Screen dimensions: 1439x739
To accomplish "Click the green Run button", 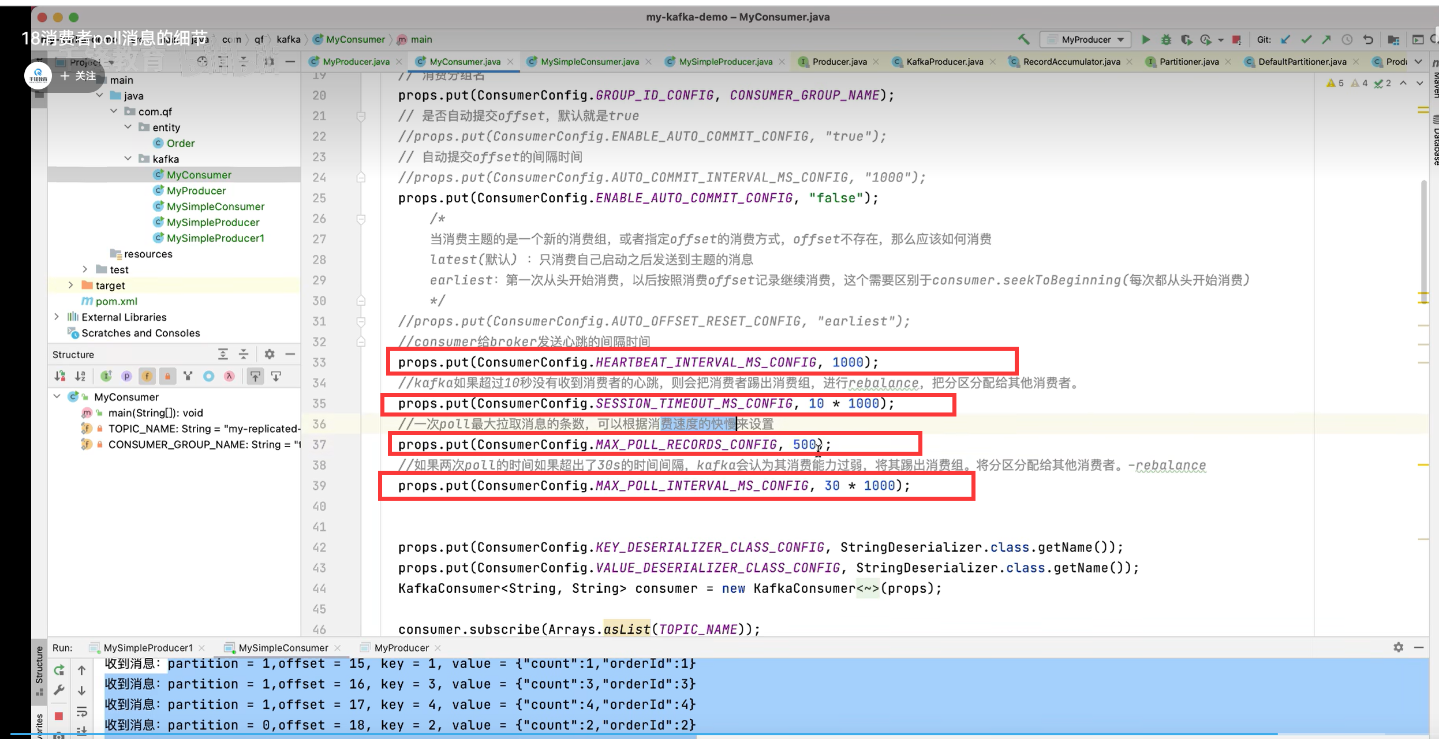I will click(1146, 39).
